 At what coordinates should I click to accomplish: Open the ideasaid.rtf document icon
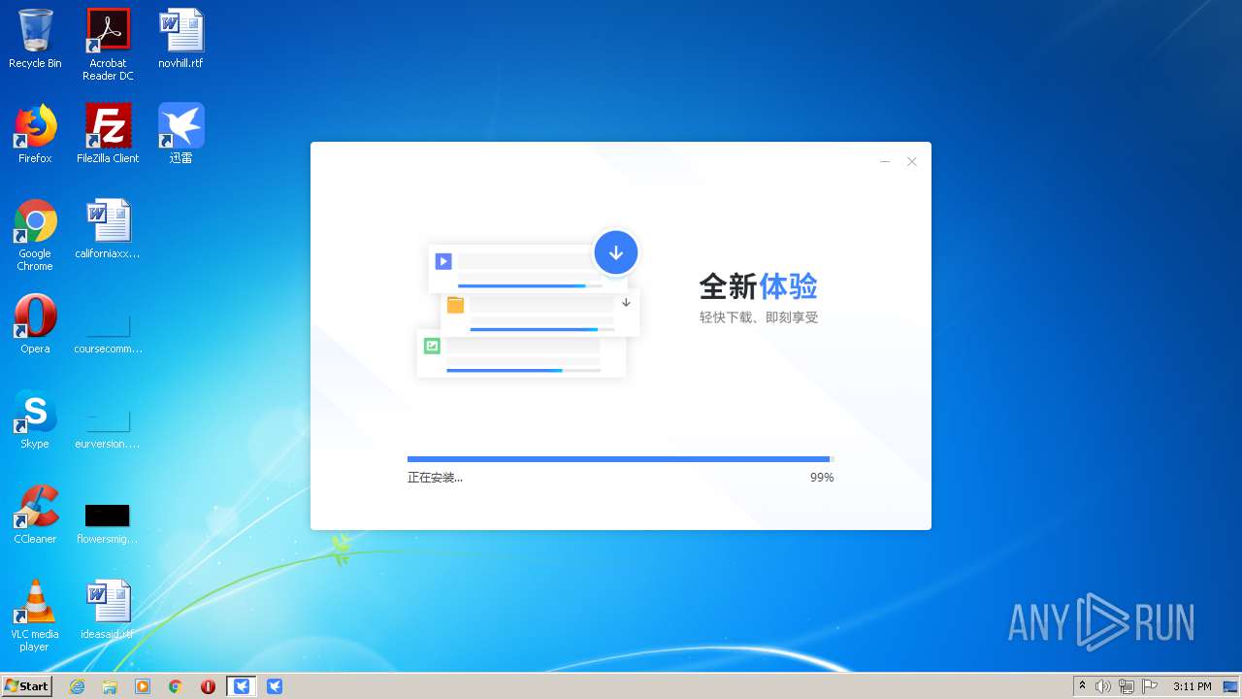point(108,610)
